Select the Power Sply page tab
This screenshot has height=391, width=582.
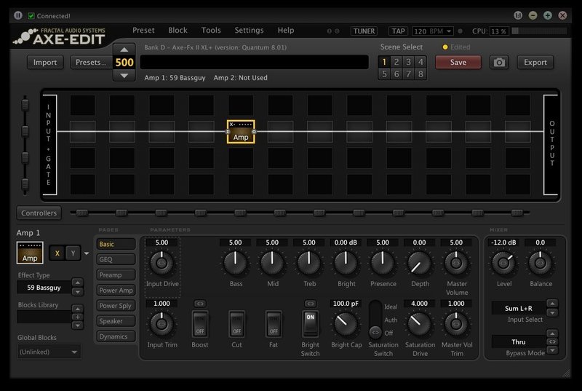click(116, 306)
